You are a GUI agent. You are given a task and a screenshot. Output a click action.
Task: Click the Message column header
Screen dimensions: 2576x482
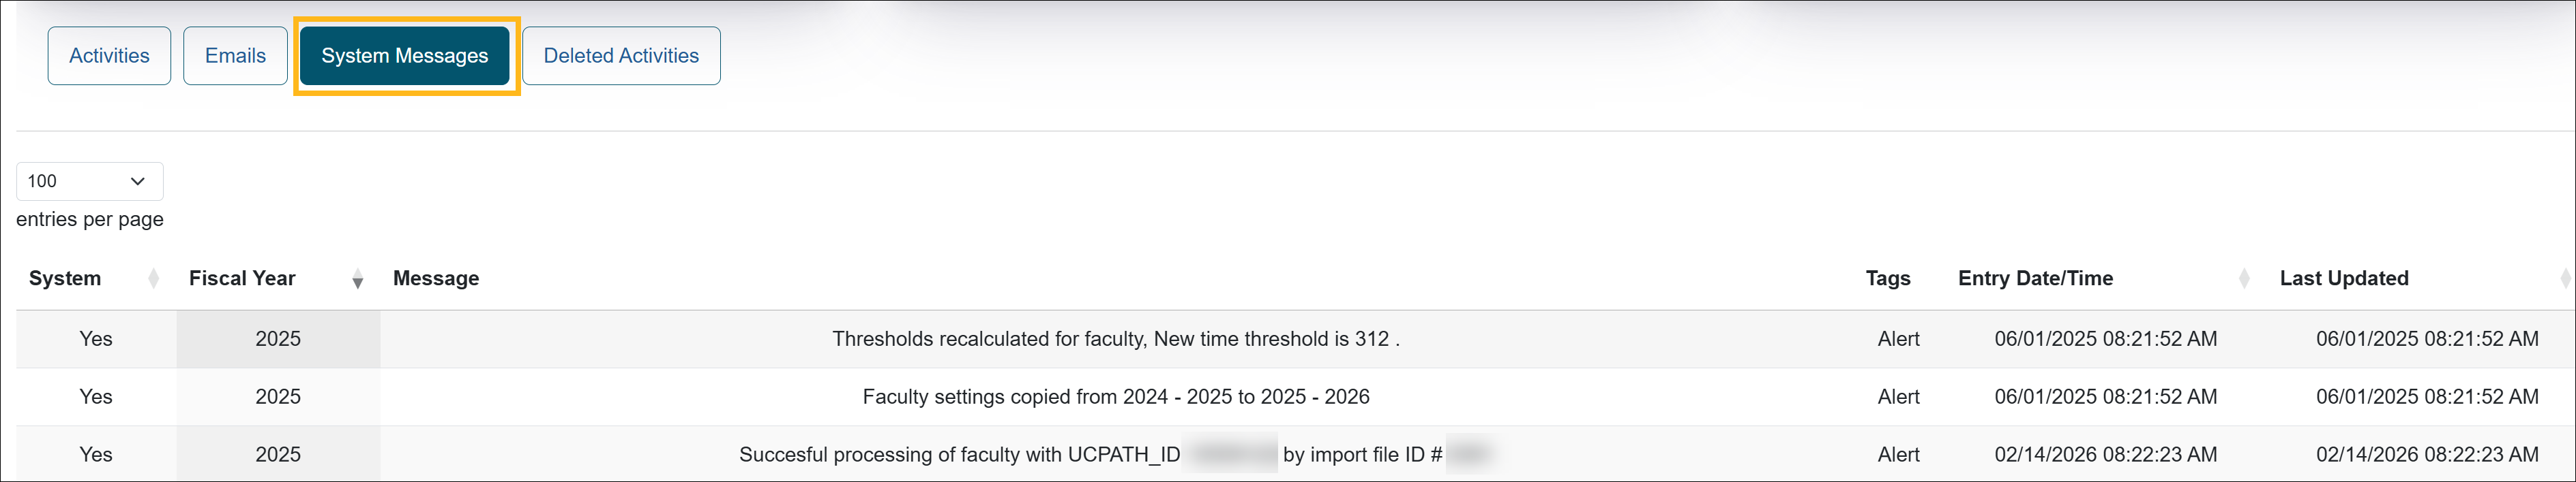tap(436, 278)
